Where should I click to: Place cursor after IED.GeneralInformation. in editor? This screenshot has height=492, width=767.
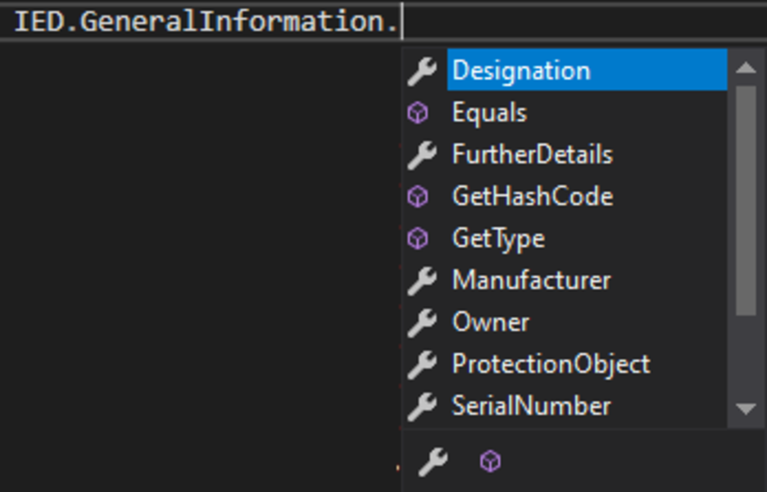coord(402,21)
